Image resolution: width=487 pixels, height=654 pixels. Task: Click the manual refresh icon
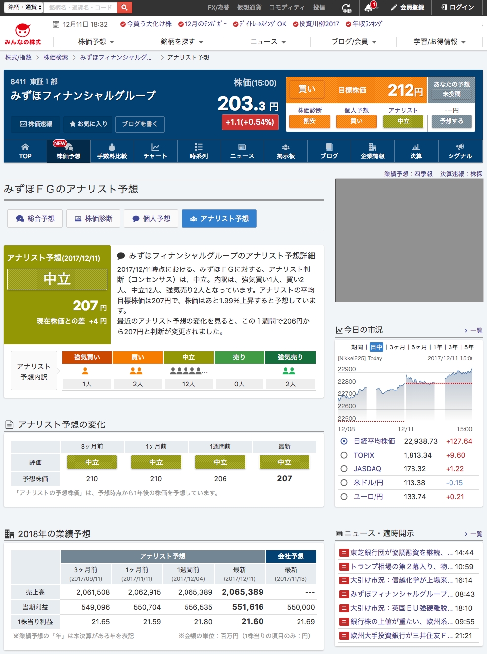tap(347, 8)
